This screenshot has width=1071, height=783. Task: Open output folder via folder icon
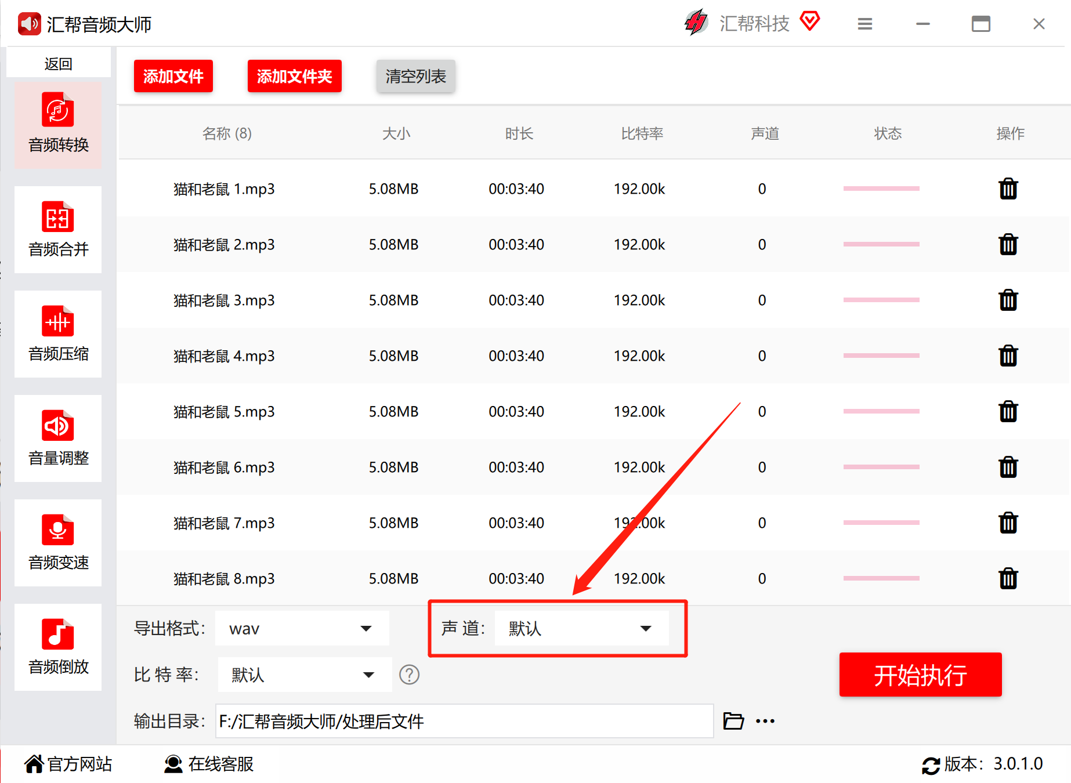[733, 721]
